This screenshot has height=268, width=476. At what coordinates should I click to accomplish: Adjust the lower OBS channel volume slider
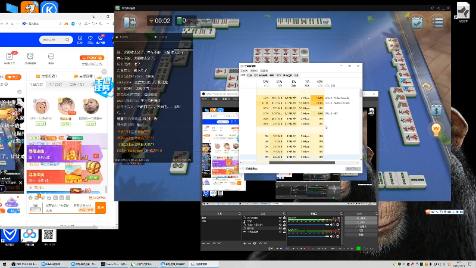pyautogui.click(x=308, y=236)
